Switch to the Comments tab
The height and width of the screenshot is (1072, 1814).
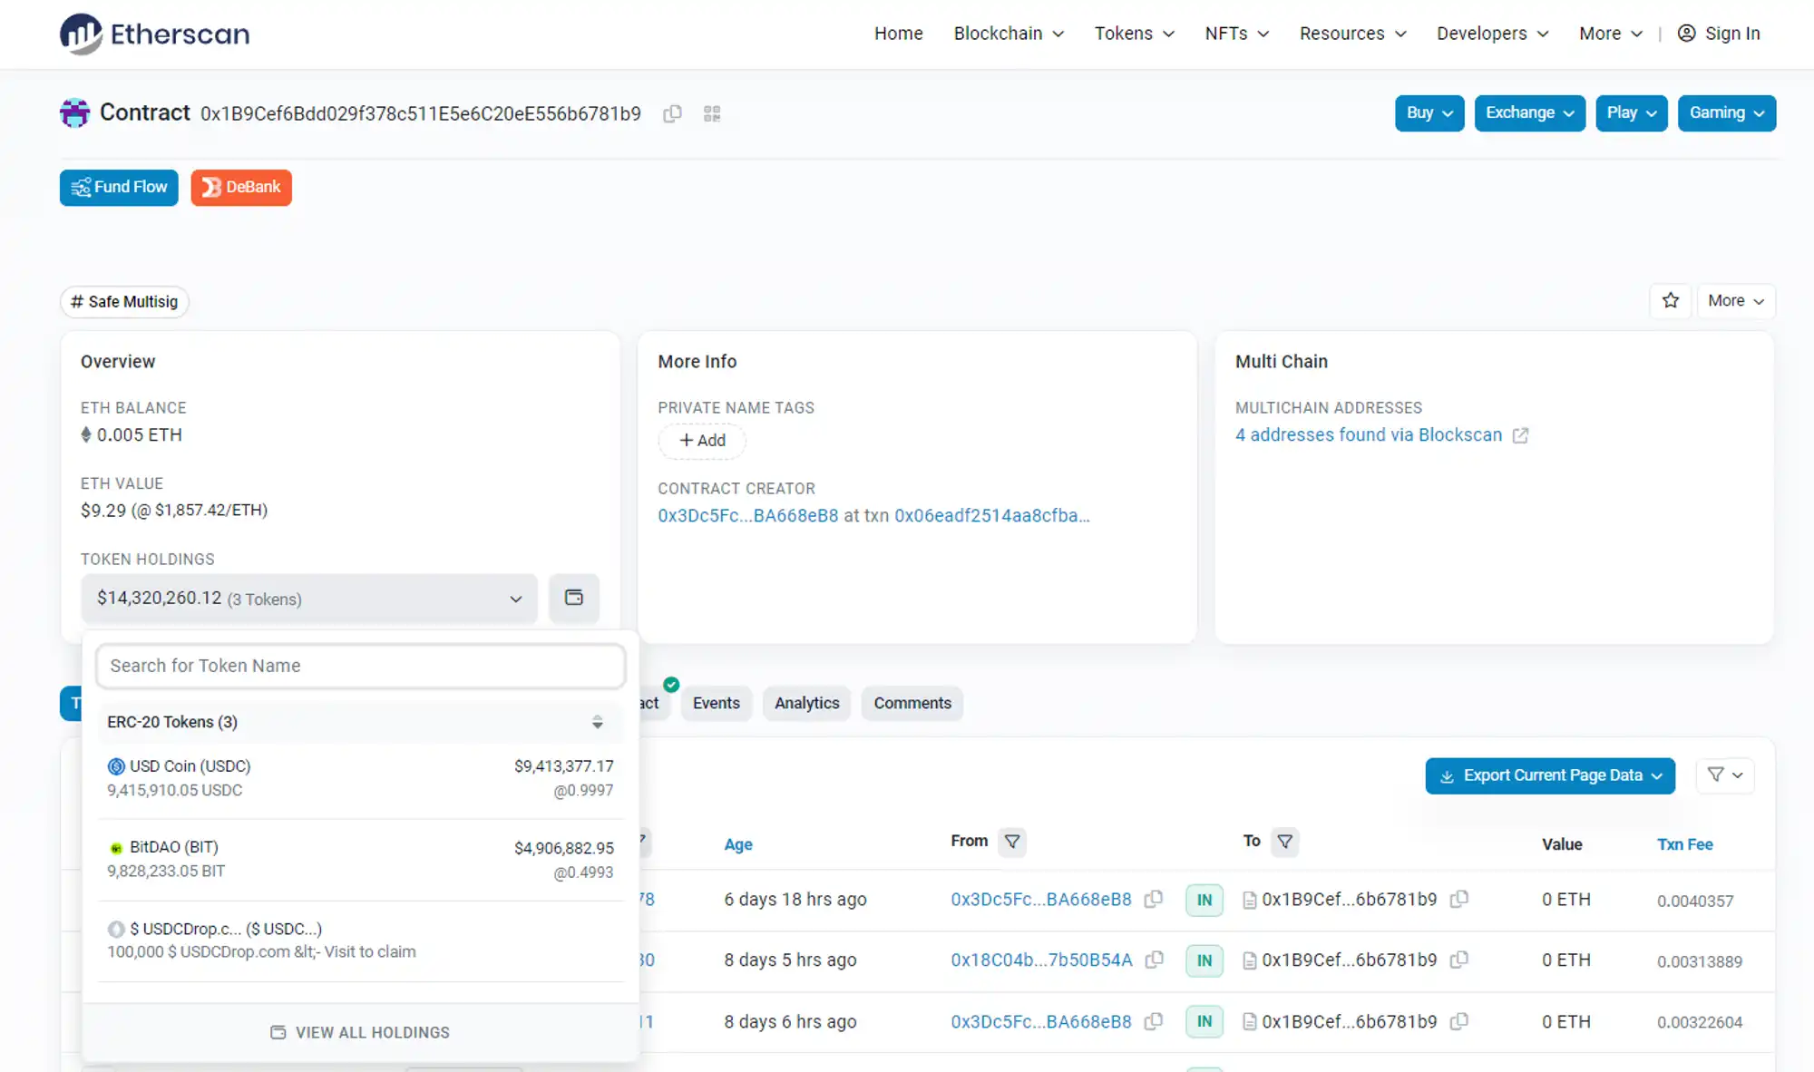(912, 703)
